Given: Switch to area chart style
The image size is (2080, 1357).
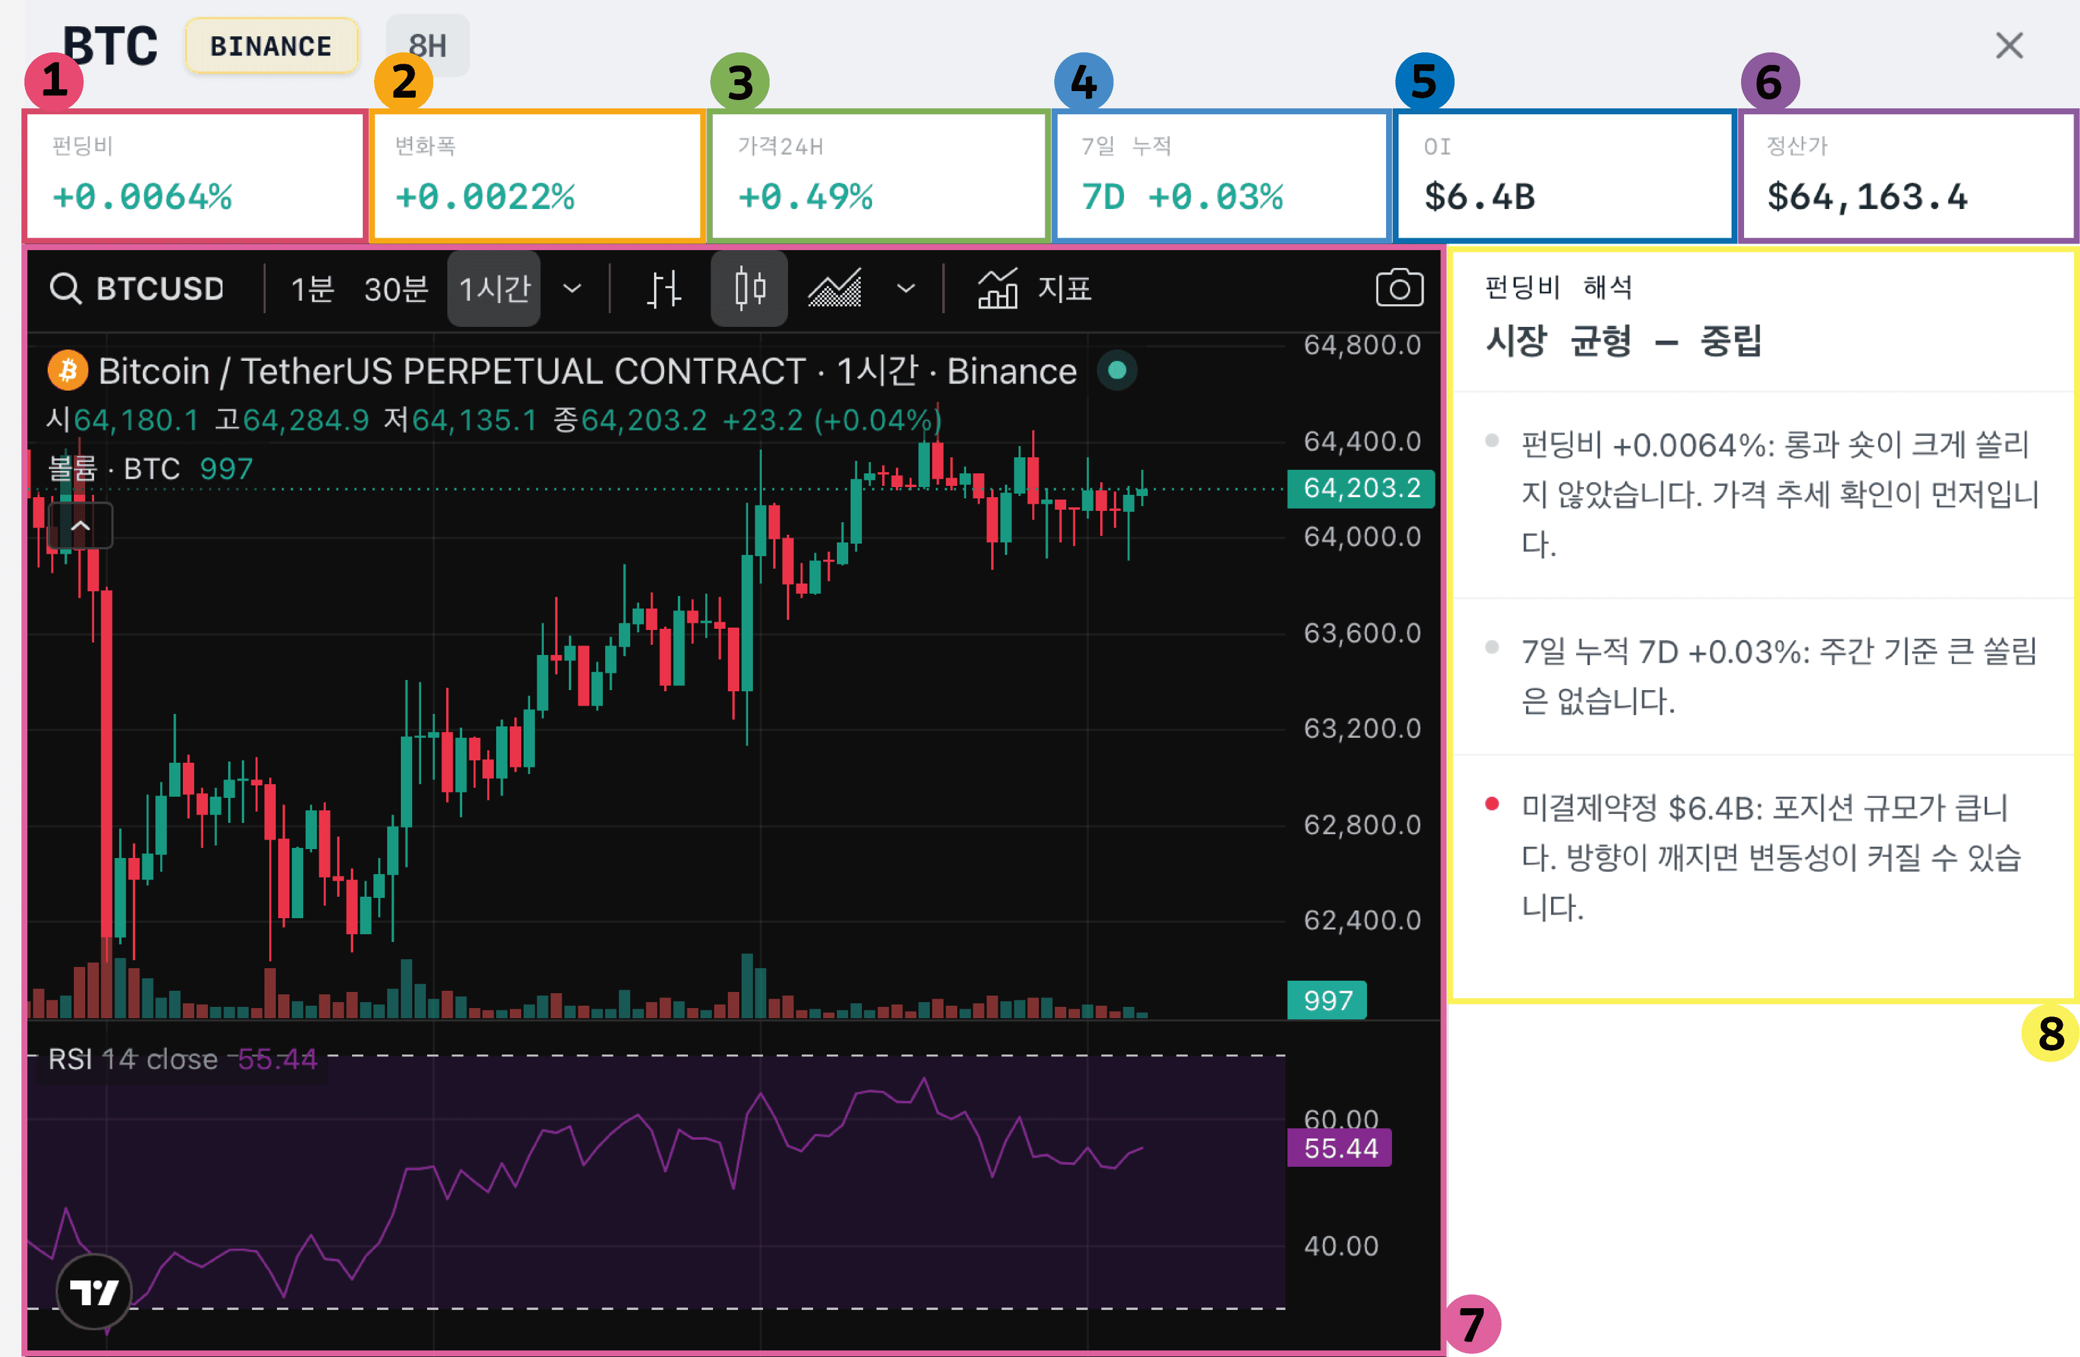Looking at the screenshot, I should click(835, 288).
